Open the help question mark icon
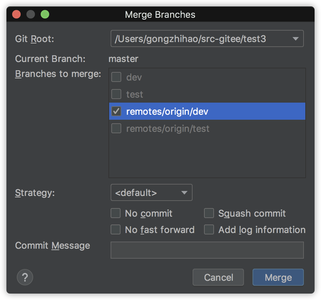Screen dimensions: 321x300 coord(25,277)
